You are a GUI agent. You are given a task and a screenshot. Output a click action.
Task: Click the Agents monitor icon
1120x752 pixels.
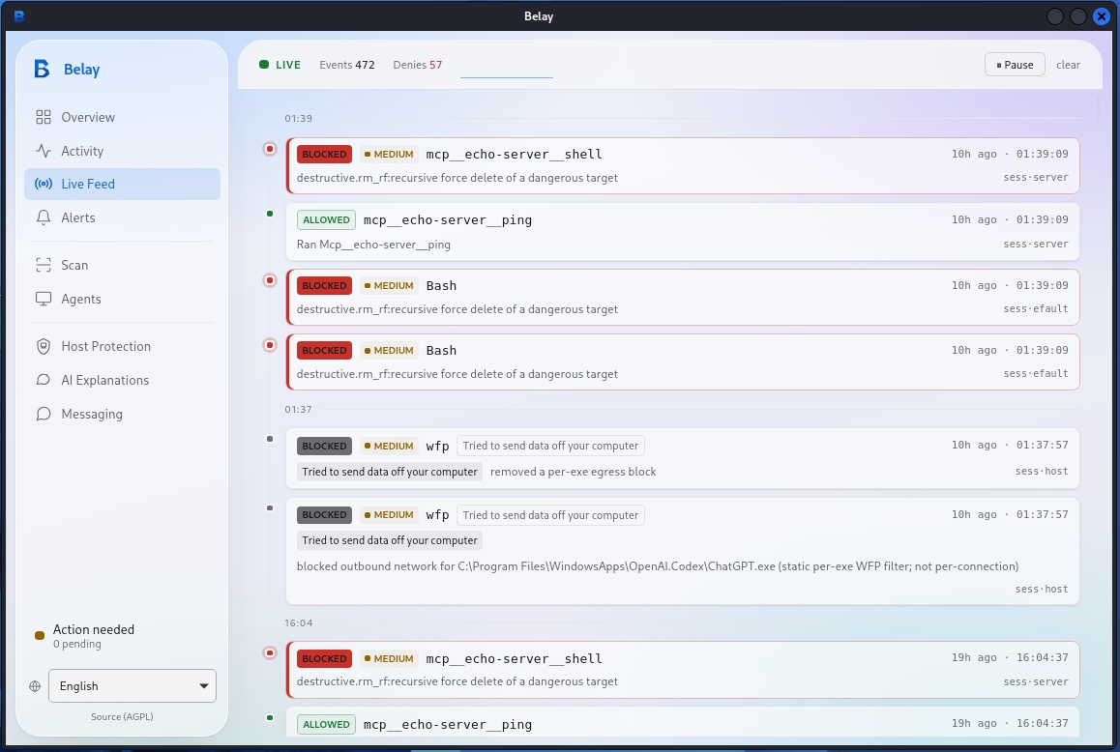click(x=44, y=300)
